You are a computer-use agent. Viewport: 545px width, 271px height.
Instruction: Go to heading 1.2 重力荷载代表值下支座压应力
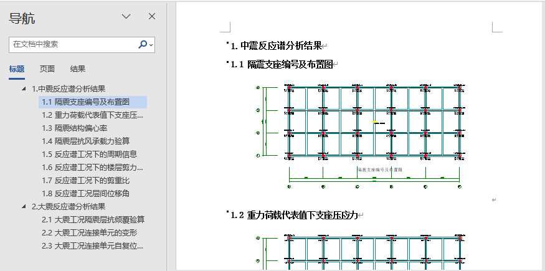click(x=92, y=115)
